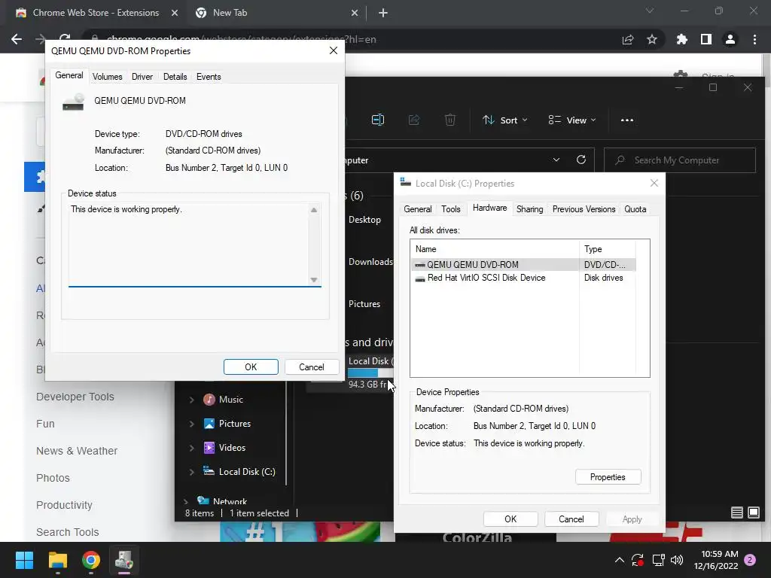Open the Windows Start menu
This screenshot has width=771, height=578.
click(24, 560)
